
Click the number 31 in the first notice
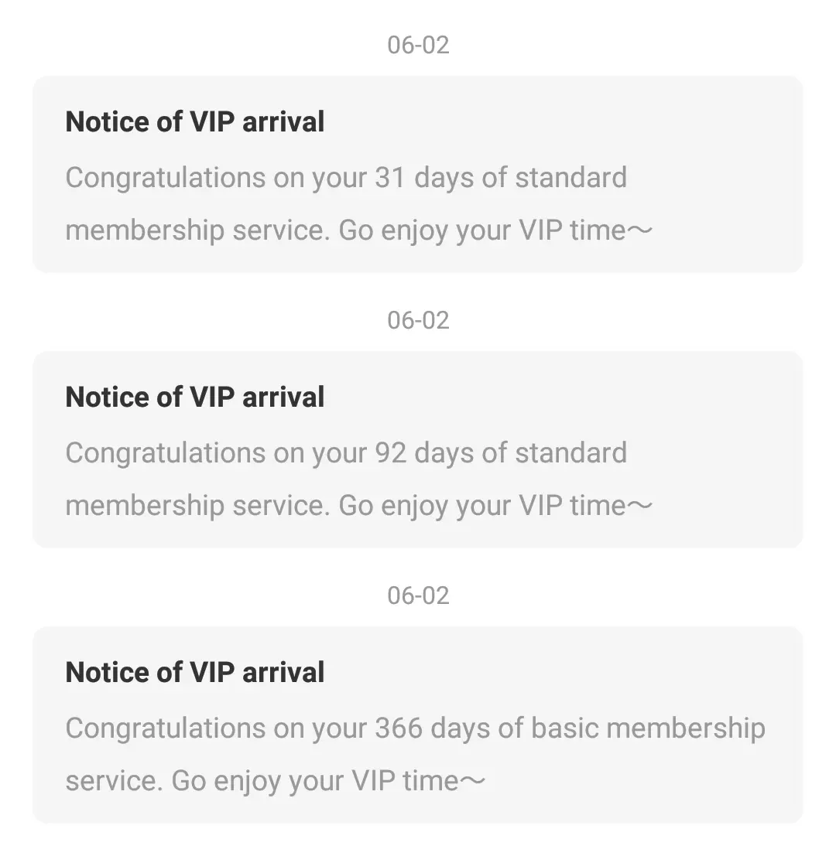tap(390, 178)
